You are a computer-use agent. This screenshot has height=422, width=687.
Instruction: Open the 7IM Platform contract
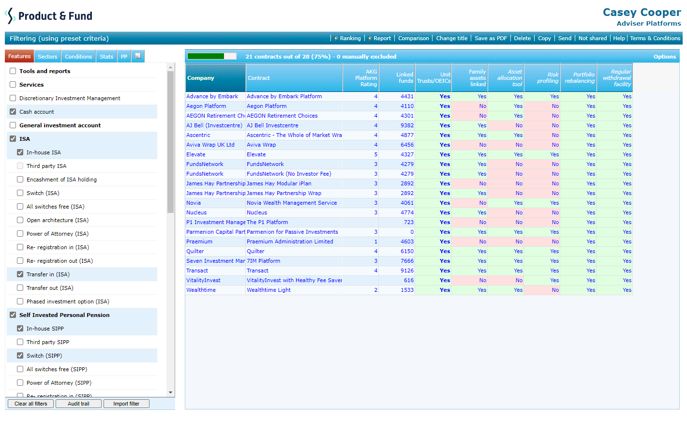(x=263, y=261)
